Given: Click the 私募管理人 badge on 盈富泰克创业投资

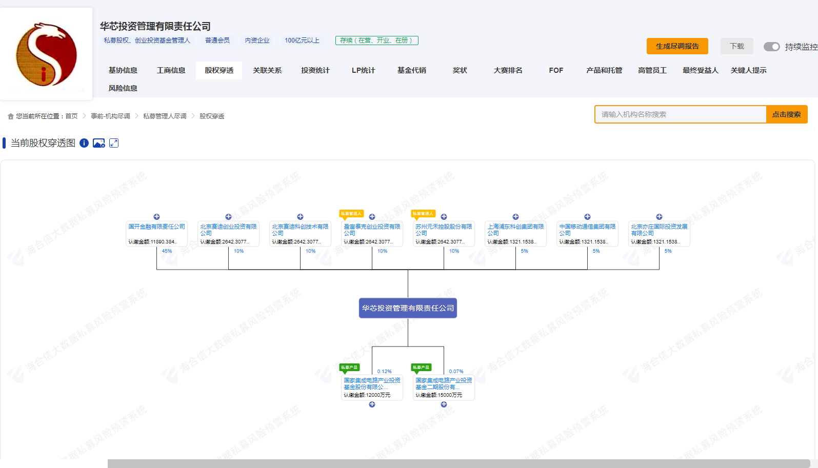Looking at the screenshot, I should [x=351, y=214].
